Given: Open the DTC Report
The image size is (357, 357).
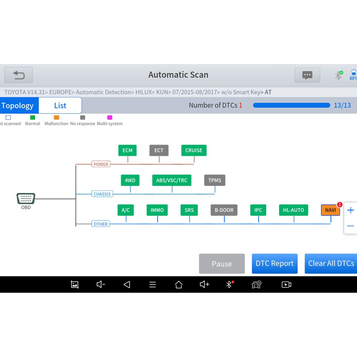Looking at the screenshot, I should (275, 263).
